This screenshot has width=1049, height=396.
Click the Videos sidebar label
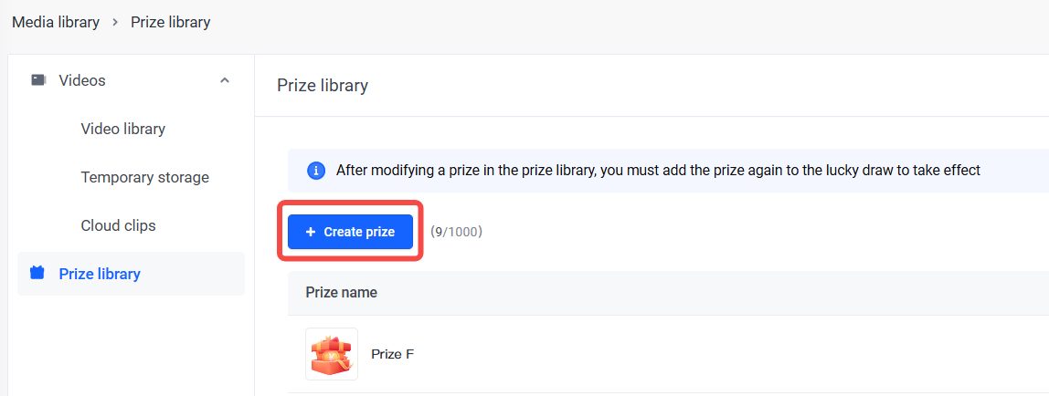pos(82,80)
